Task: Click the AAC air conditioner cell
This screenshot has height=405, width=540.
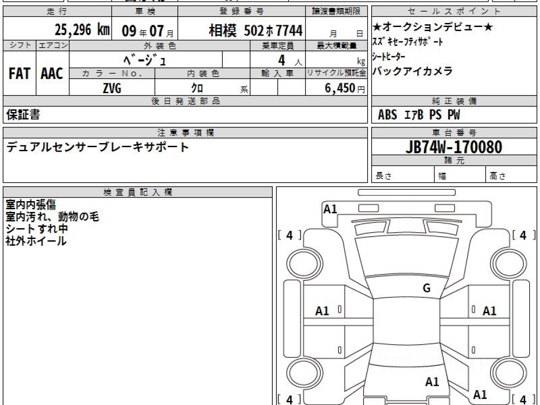Action: [x=52, y=74]
